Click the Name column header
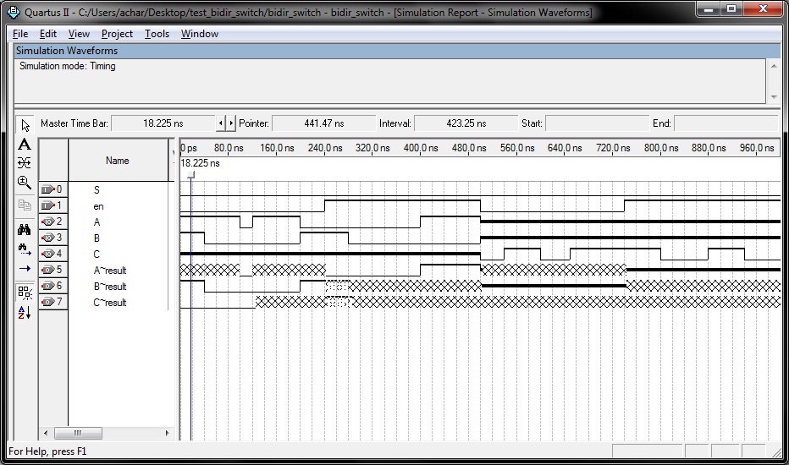 coord(118,161)
